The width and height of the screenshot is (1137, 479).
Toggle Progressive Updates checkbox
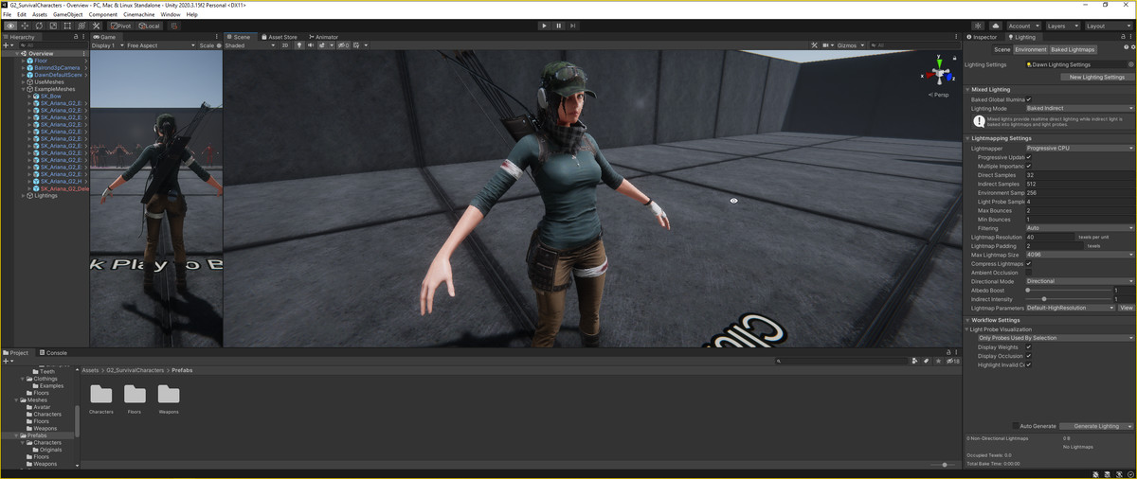1029,157
